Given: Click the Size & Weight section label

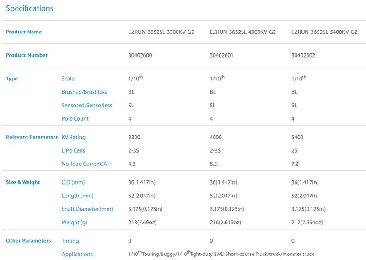Looking at the screenshot, I should (23, 182).
